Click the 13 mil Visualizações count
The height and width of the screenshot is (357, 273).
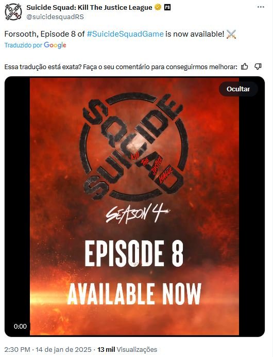tap(127, 349)
